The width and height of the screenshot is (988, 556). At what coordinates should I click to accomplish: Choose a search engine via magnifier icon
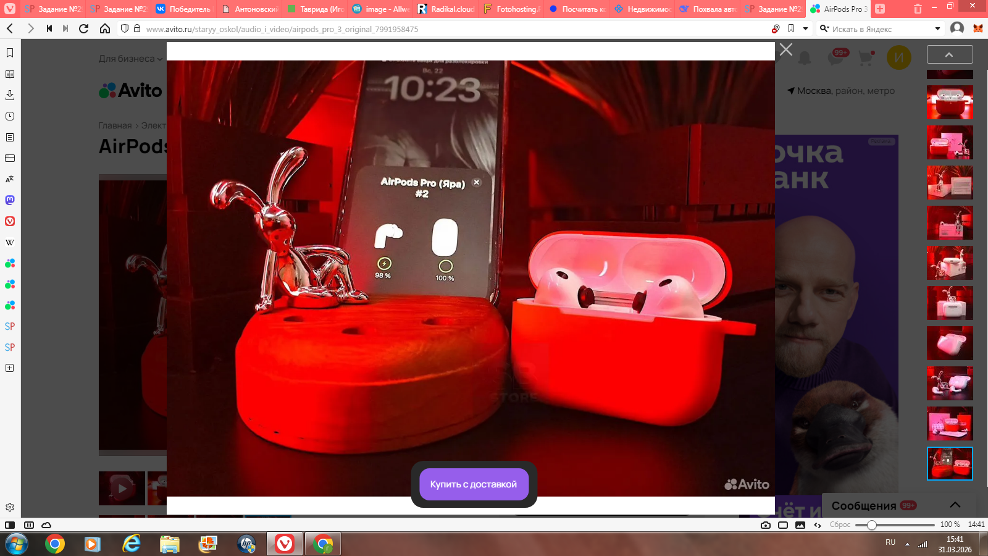pos(824,28)
